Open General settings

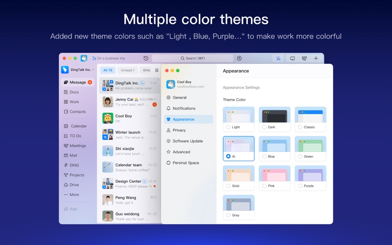coord(189,98)
